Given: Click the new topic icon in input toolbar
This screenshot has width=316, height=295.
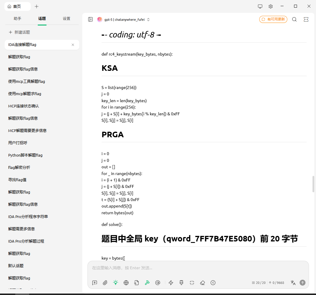Looking at the screenshot, I should click(x=95, y=283).
